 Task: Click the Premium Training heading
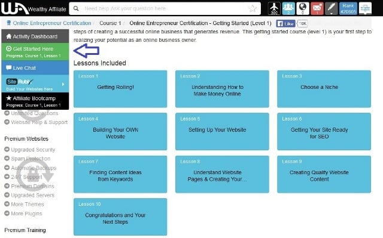point(25,230)
